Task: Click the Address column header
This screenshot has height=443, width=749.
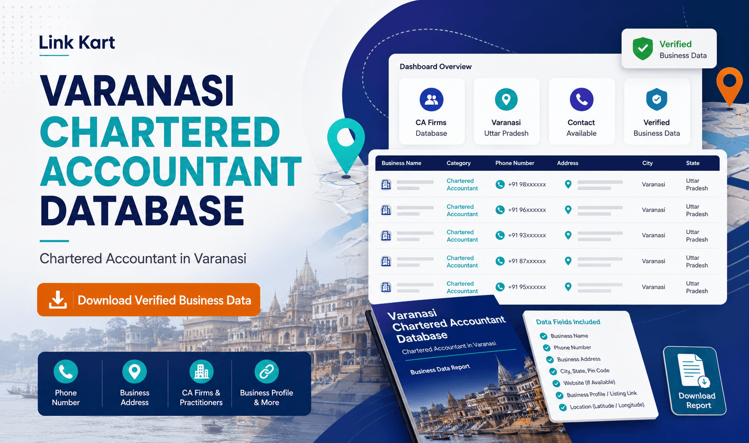Action: 567,163
